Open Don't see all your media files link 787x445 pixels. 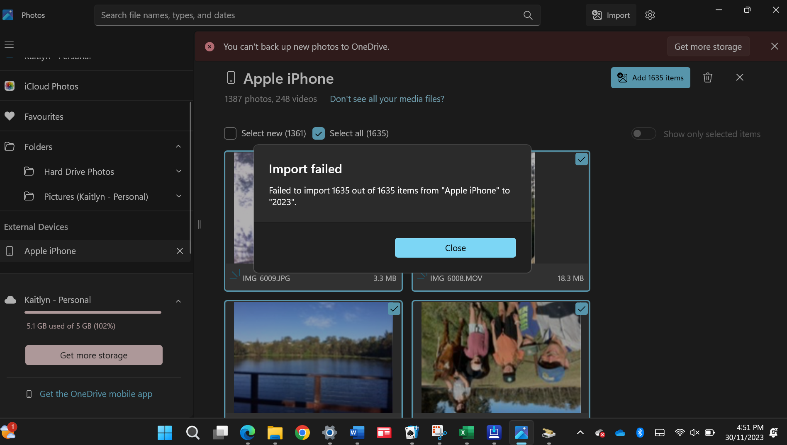pos(387,99)
